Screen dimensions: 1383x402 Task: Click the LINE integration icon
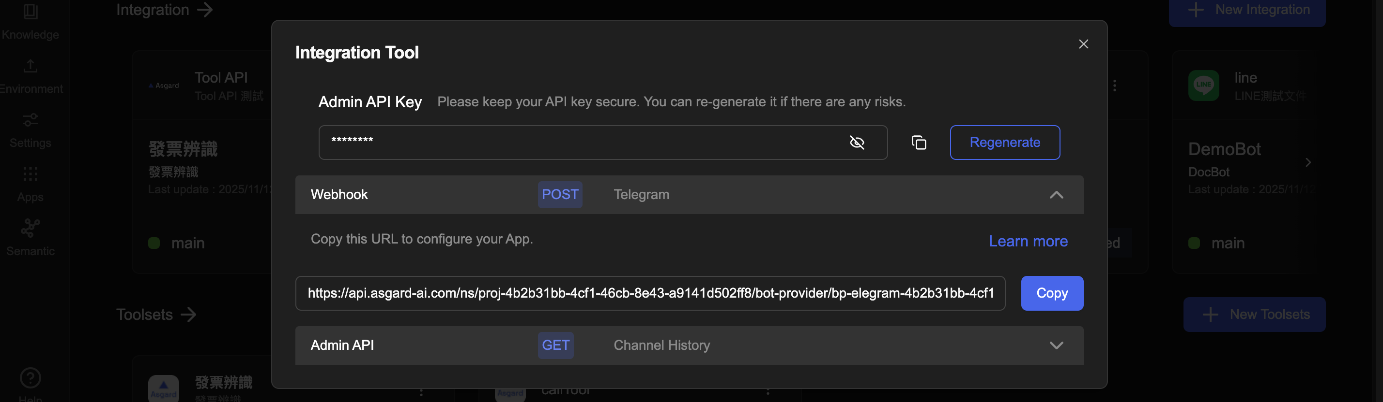click(1203, 86)
